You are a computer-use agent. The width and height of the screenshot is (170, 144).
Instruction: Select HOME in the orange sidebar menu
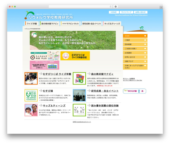click(x=135, y=36)
